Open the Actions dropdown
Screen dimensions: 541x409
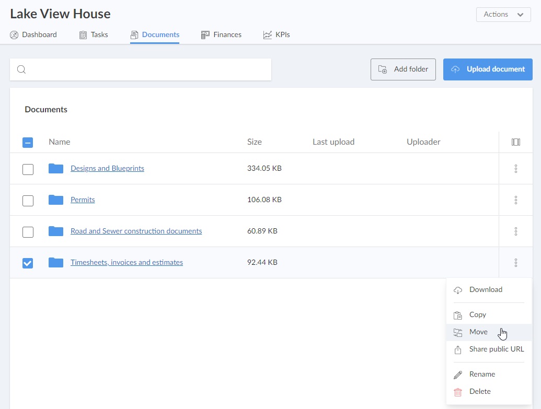[x=503, y=15]
